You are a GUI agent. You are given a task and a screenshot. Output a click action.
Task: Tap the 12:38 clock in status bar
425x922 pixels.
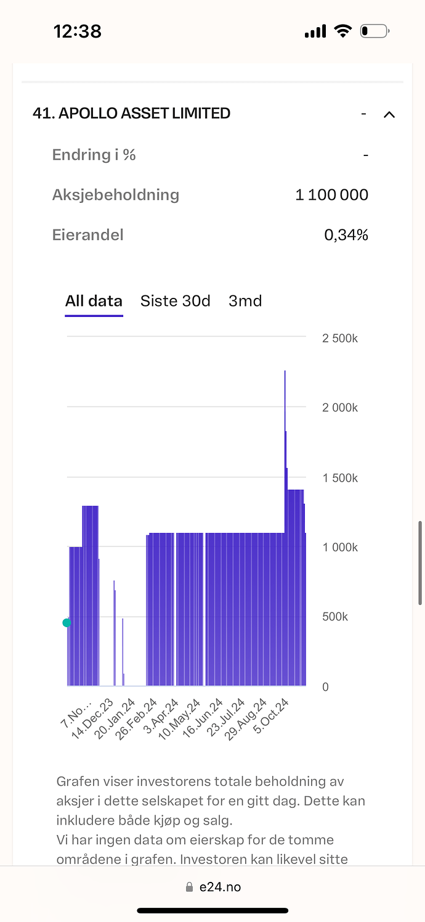(78, 31)
